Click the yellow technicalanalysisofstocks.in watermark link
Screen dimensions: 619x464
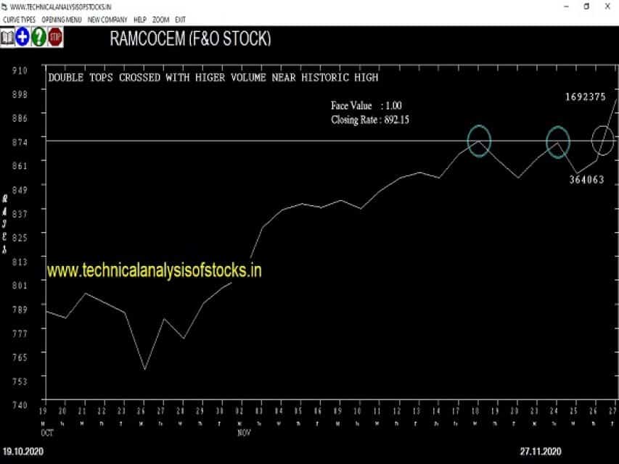[155, 270]
